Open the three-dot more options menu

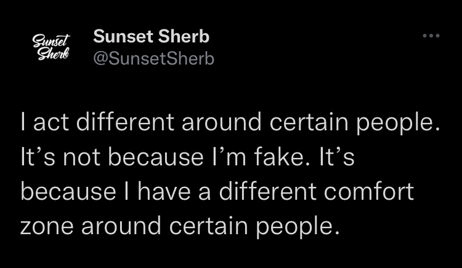tap(431, 36)
